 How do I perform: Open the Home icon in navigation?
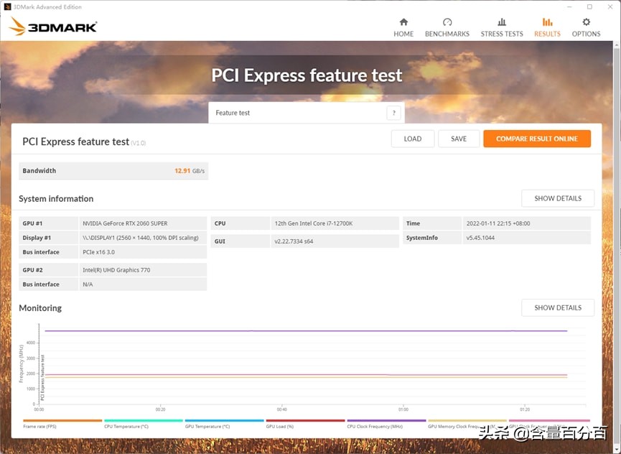click(403, 22)
